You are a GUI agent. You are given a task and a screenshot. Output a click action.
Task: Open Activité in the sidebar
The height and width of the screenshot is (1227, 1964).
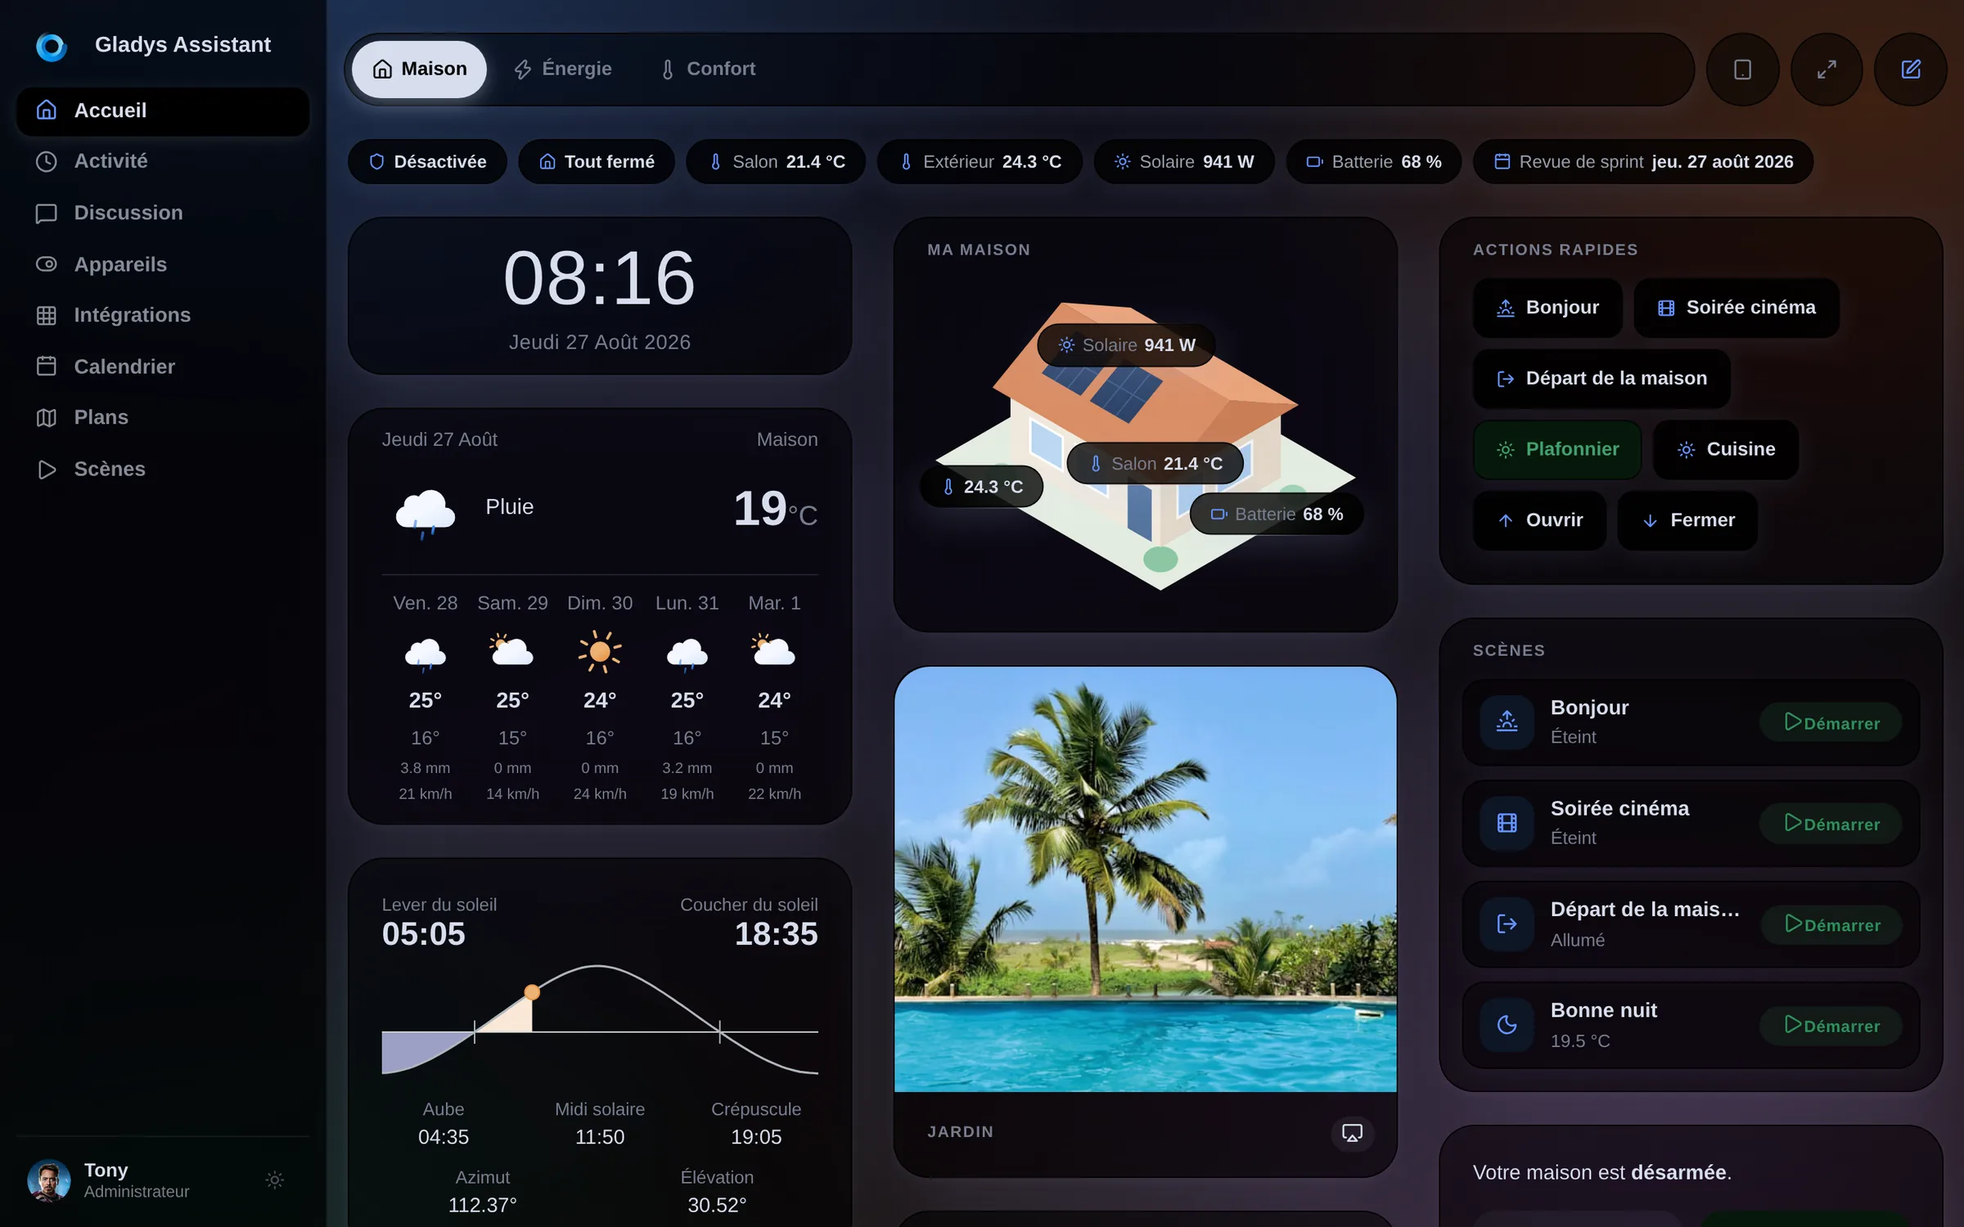pyautogui.click(x=163, y=161)
